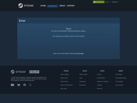
Task: Click the footer Steam logo
Action: tap(18, 72)
